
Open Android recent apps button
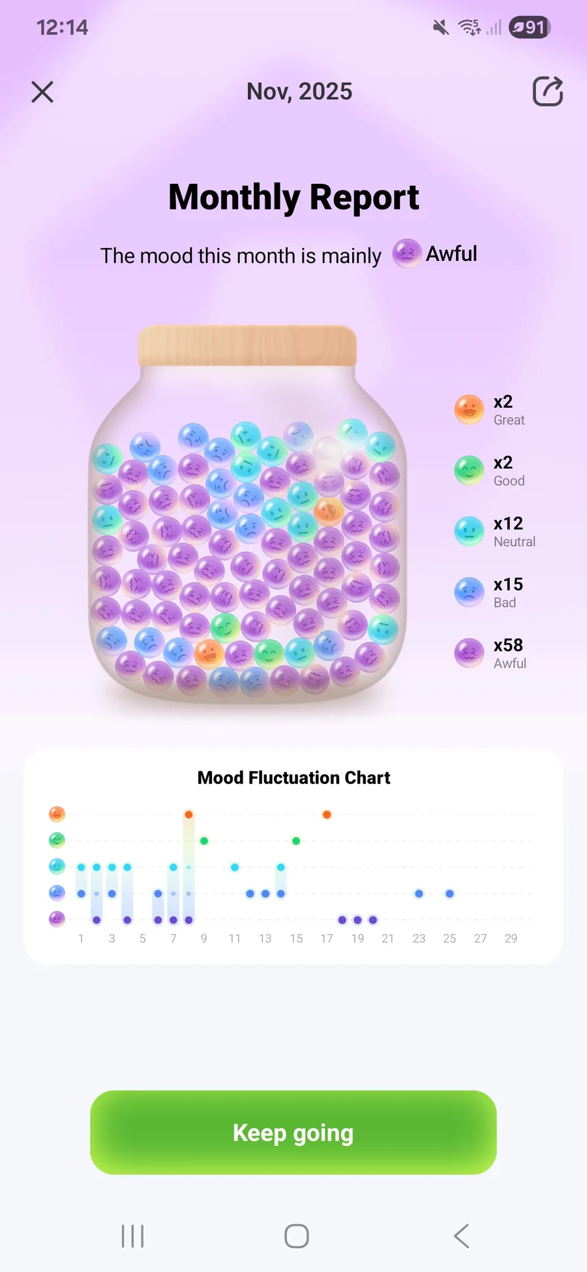click(132, 1235)
